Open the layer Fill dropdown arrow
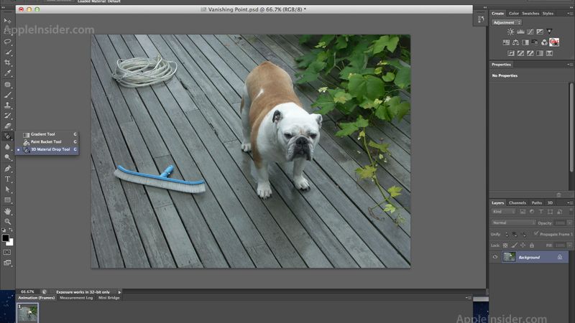The height and width of the screenshot is (323, 575). click(x=570, y=245)
